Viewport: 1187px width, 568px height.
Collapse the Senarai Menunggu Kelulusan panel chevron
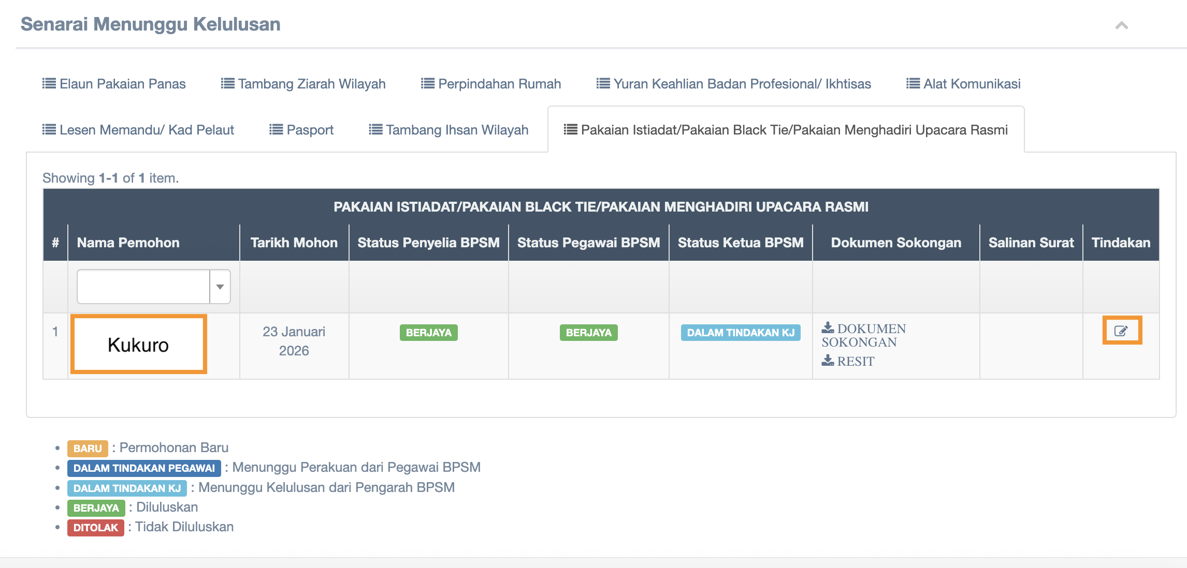pyautogui.click(x=1121, y=25)
